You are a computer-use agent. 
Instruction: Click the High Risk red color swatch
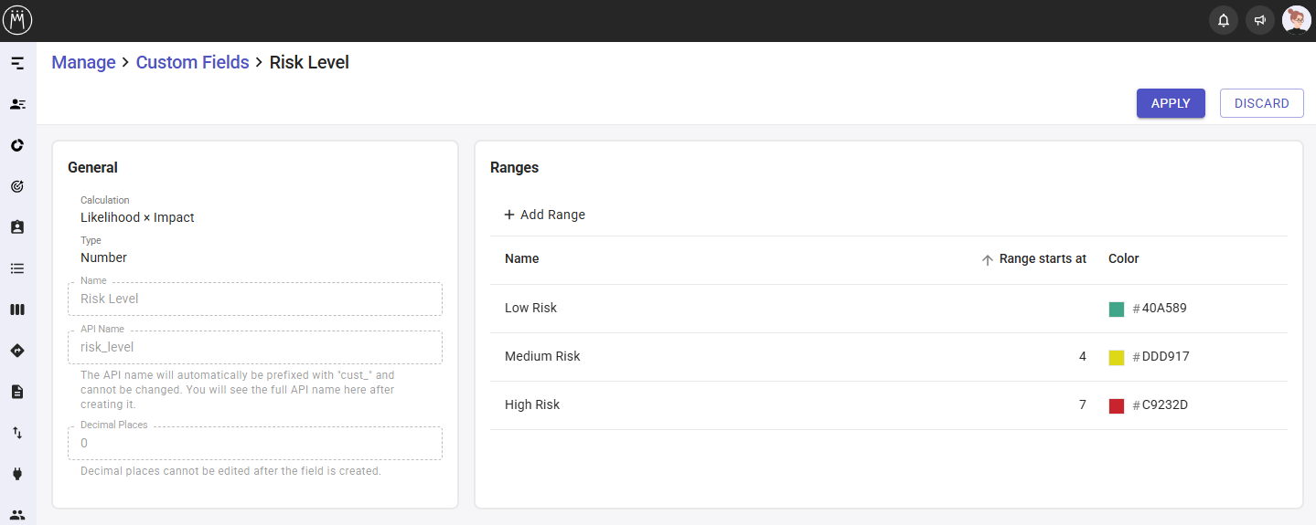pyautogui.click(x=1116, y=406)
